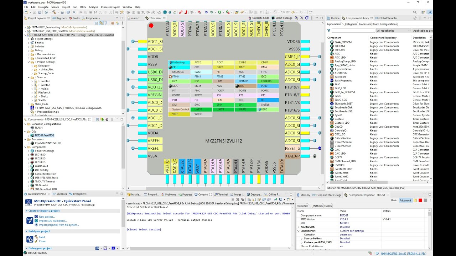Click the build hammer icon in toolbar
The image size is (456, 256).
click(54, 12)
